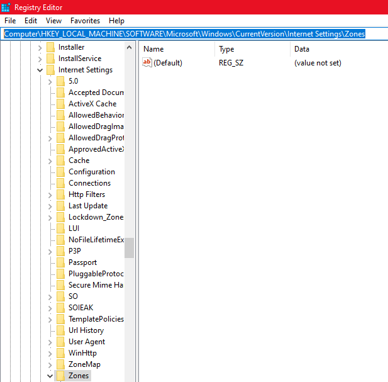Click the Connections folder icon
388x382 pixels.
click(x=60, y=183)
